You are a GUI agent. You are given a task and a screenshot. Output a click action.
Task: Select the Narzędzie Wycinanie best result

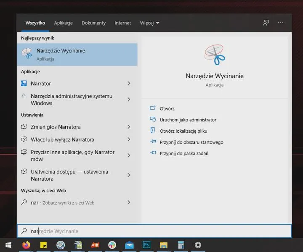pos(77,55)
